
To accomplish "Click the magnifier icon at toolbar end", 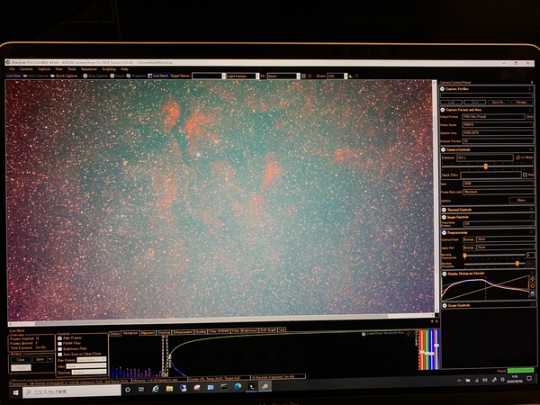I will [356, 76].
